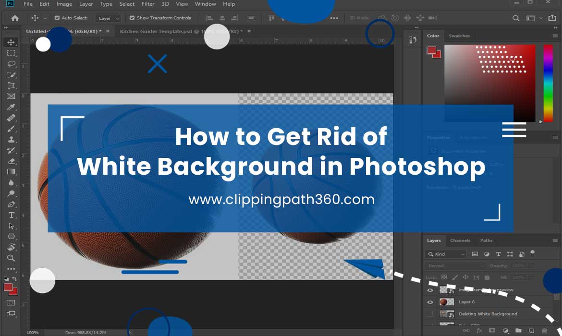Toggle filter for type layers
Viewport: 562px width, 336px height.
click(x=498, y=254)
